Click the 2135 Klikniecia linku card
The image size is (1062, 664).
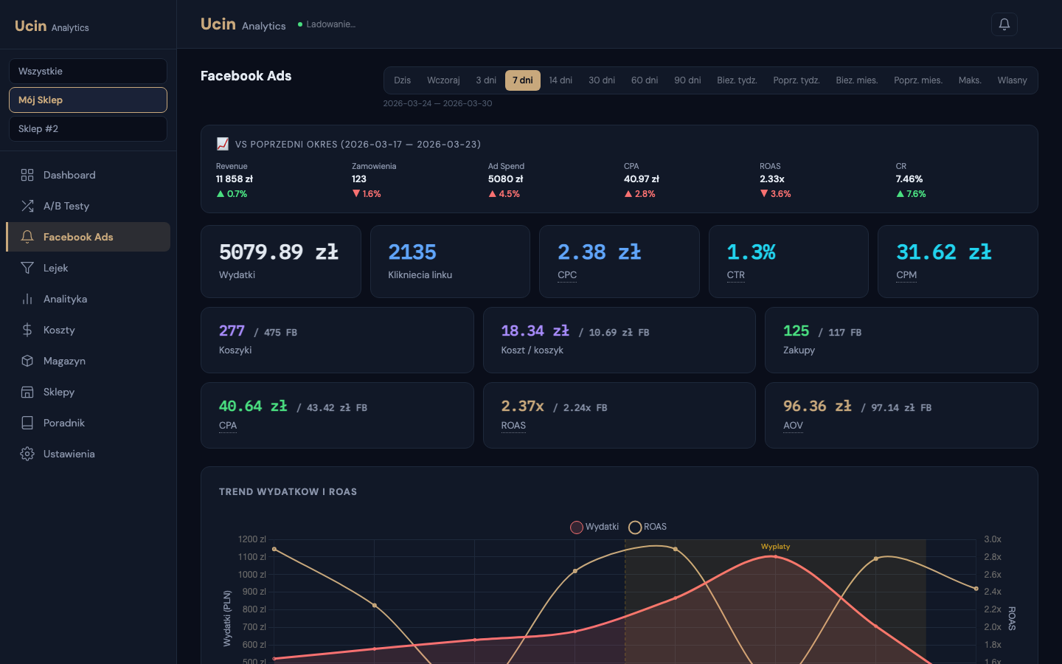[450, 261]
